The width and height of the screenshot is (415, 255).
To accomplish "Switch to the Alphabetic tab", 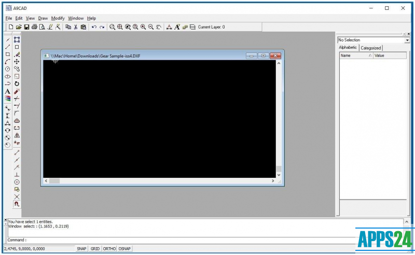I will click(x=348, y=47).
